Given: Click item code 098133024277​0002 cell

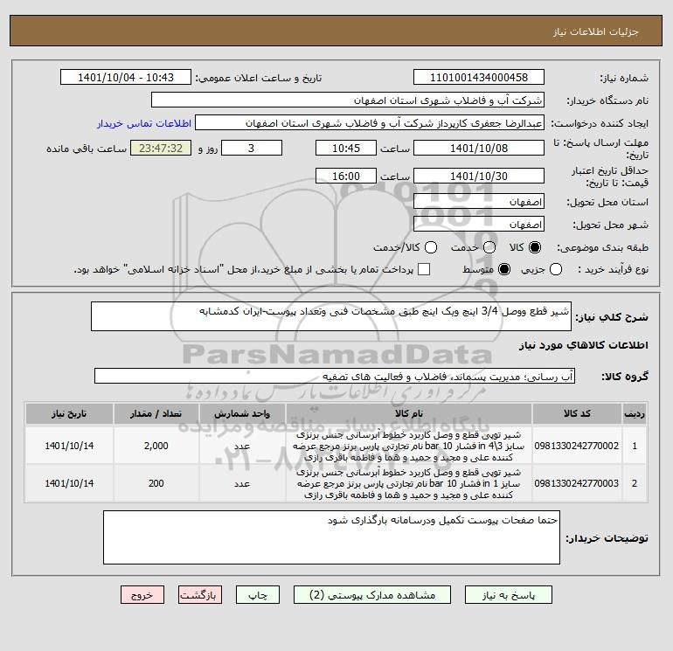Looking at the screenshot, I should pyautogui.click(x=577, y=446).
